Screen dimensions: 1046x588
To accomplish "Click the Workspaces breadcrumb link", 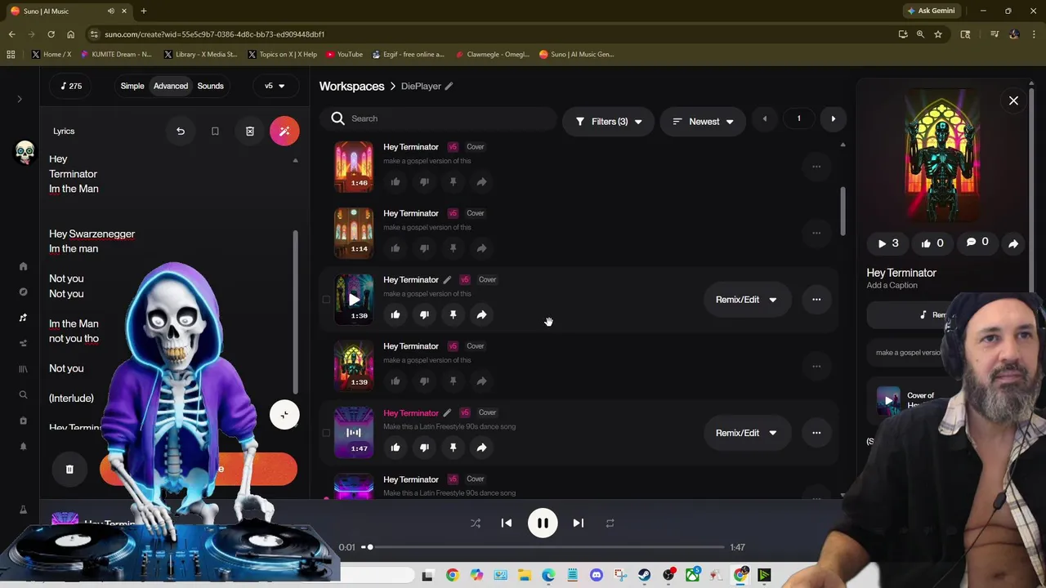I will tap(351, 86).
